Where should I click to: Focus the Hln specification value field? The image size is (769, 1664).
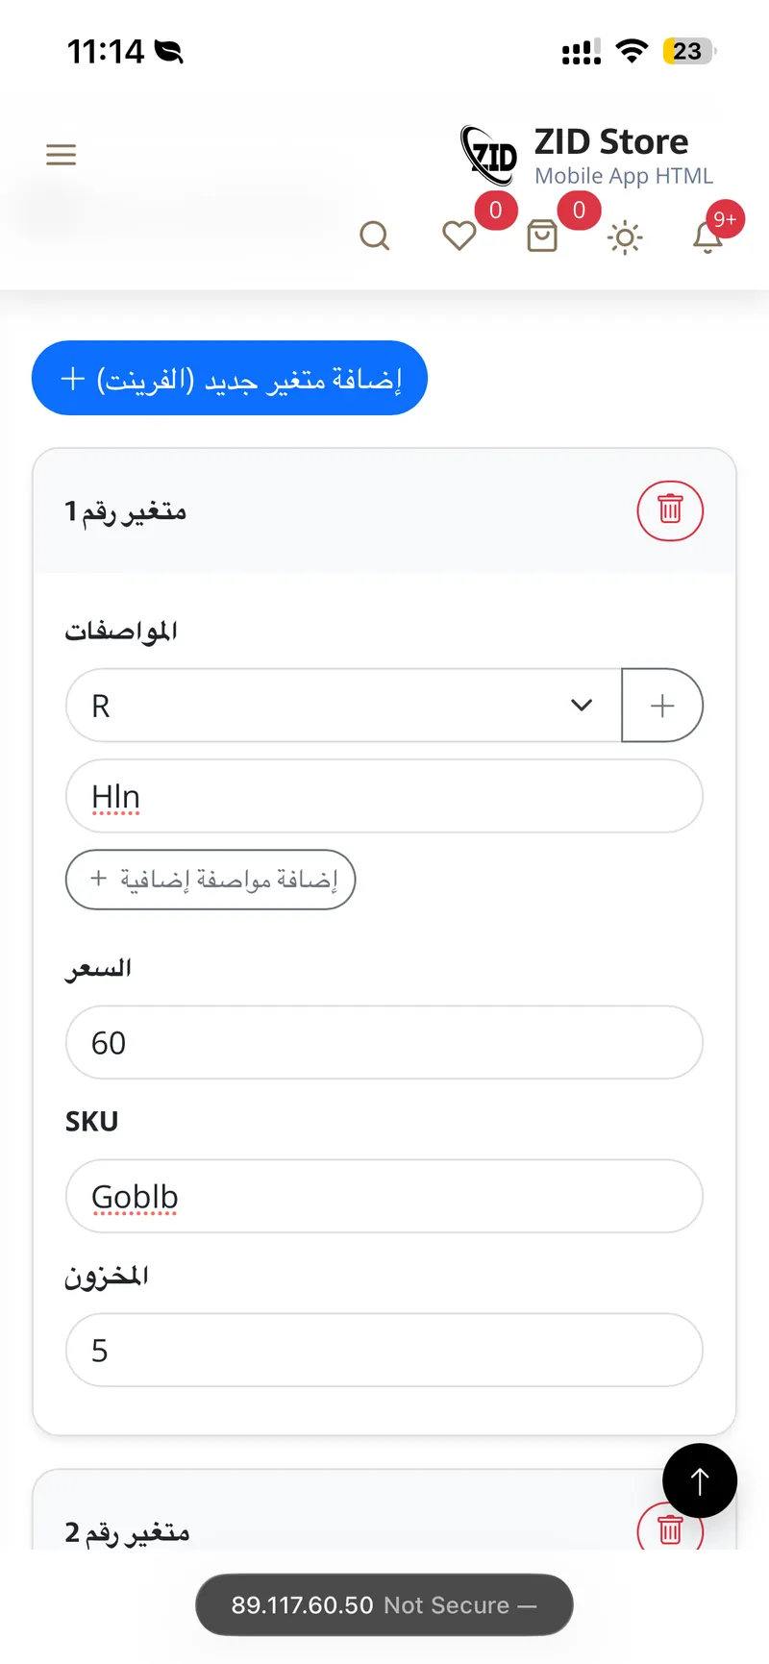(384, 796)
